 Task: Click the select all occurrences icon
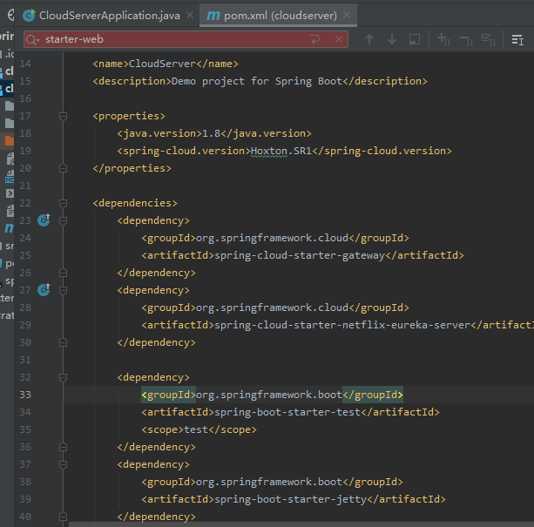pyautogui.click(x=414, y=39)
